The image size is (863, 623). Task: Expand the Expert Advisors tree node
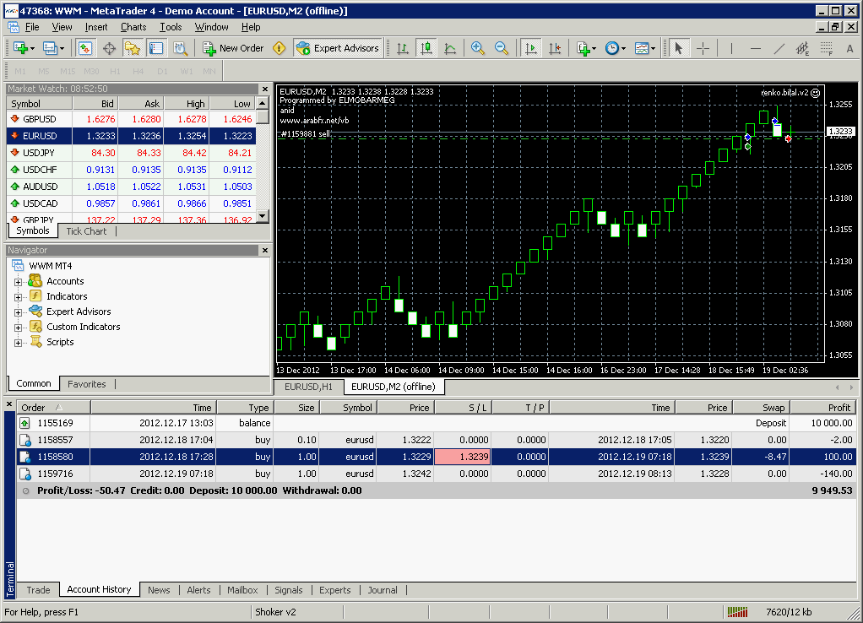point(19,312)
